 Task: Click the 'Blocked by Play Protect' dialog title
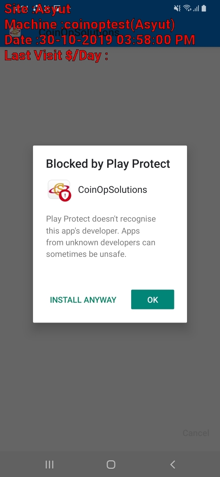coord(108,163)
